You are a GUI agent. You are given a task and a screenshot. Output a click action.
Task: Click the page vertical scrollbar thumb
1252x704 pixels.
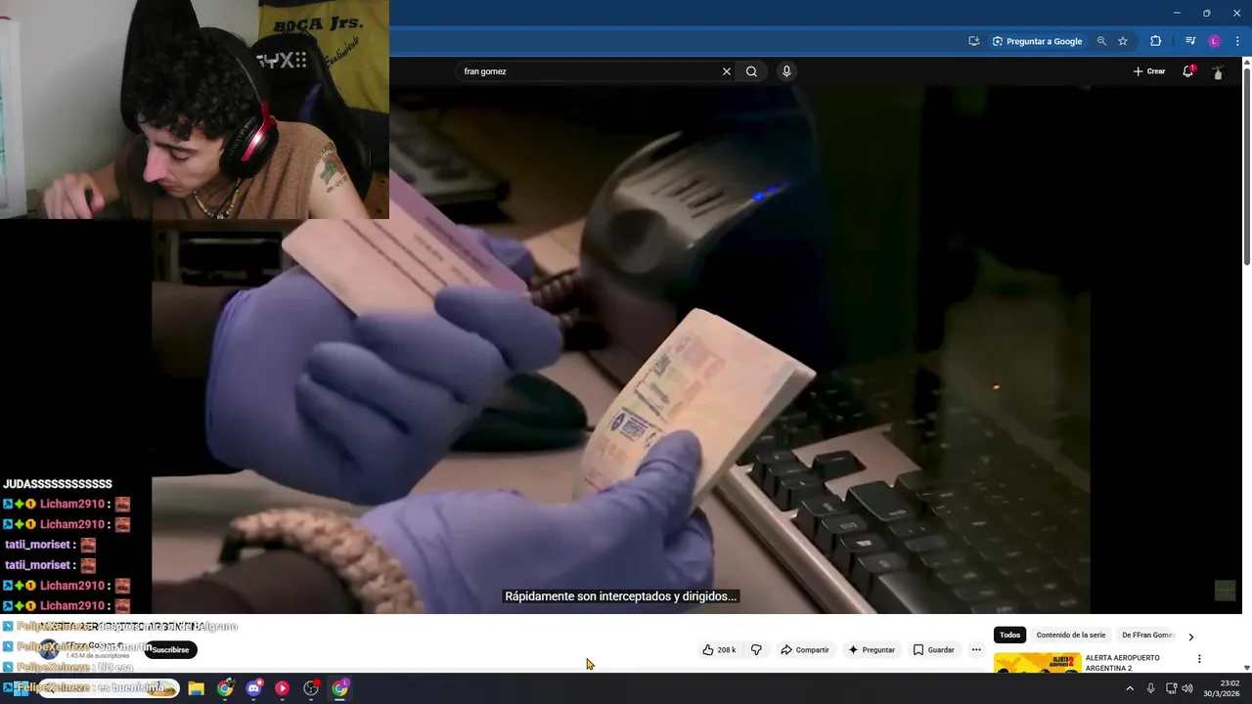click(1246, 166)
